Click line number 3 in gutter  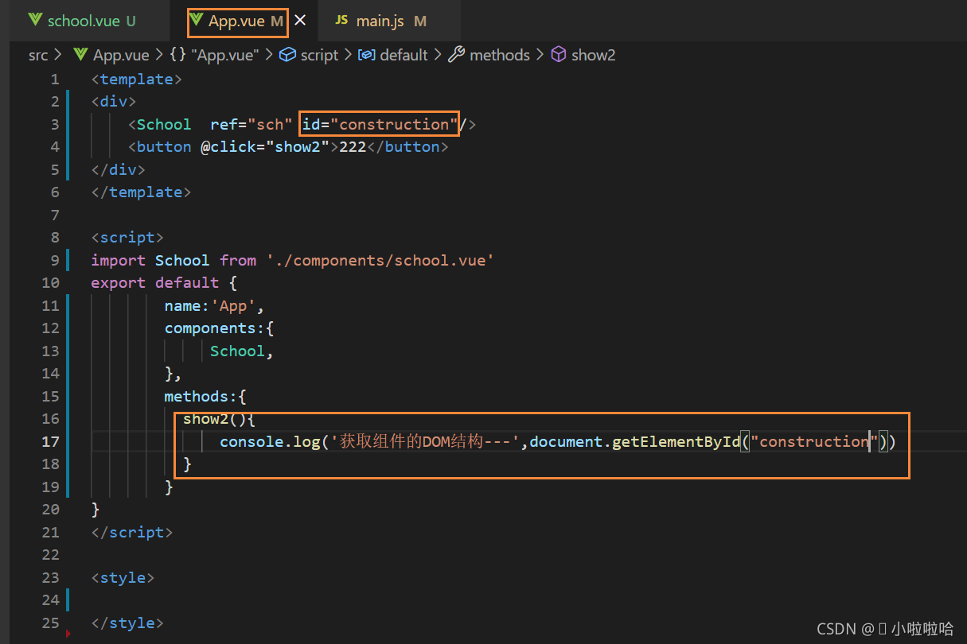[x=55, y=124]
